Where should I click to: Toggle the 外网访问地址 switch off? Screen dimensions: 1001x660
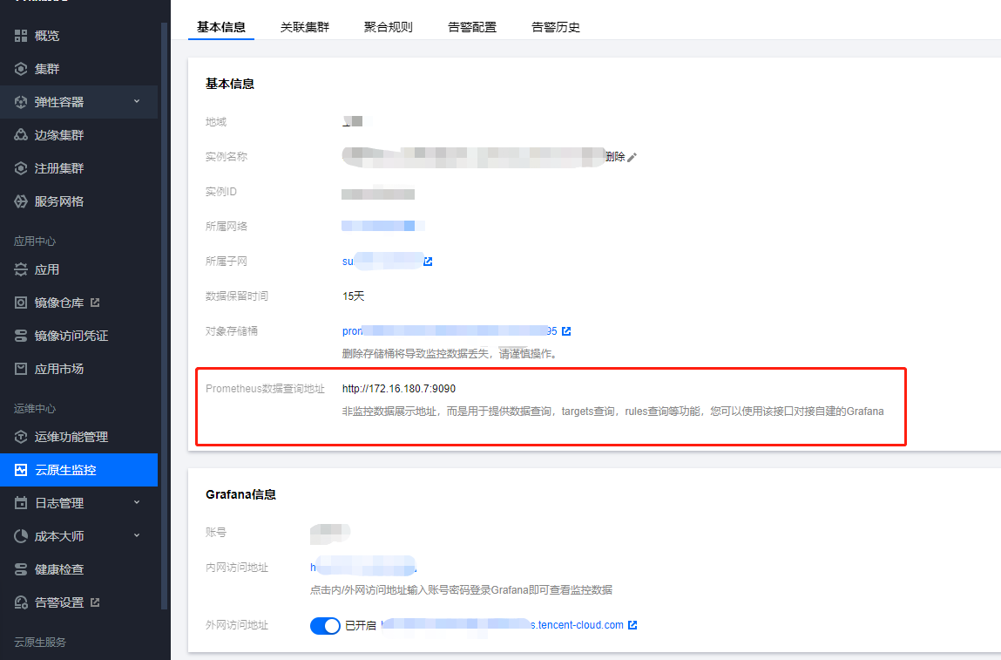pyautogui.click(x=325, y=625)
